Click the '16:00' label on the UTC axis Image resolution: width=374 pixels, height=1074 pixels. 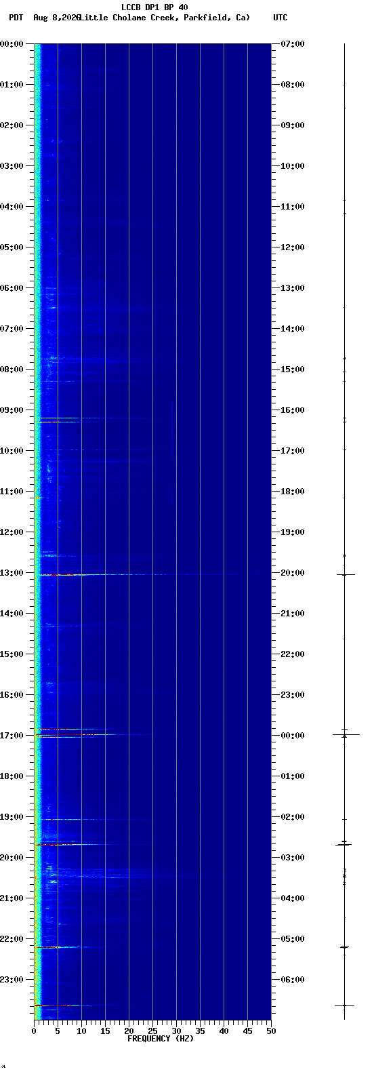292,410
